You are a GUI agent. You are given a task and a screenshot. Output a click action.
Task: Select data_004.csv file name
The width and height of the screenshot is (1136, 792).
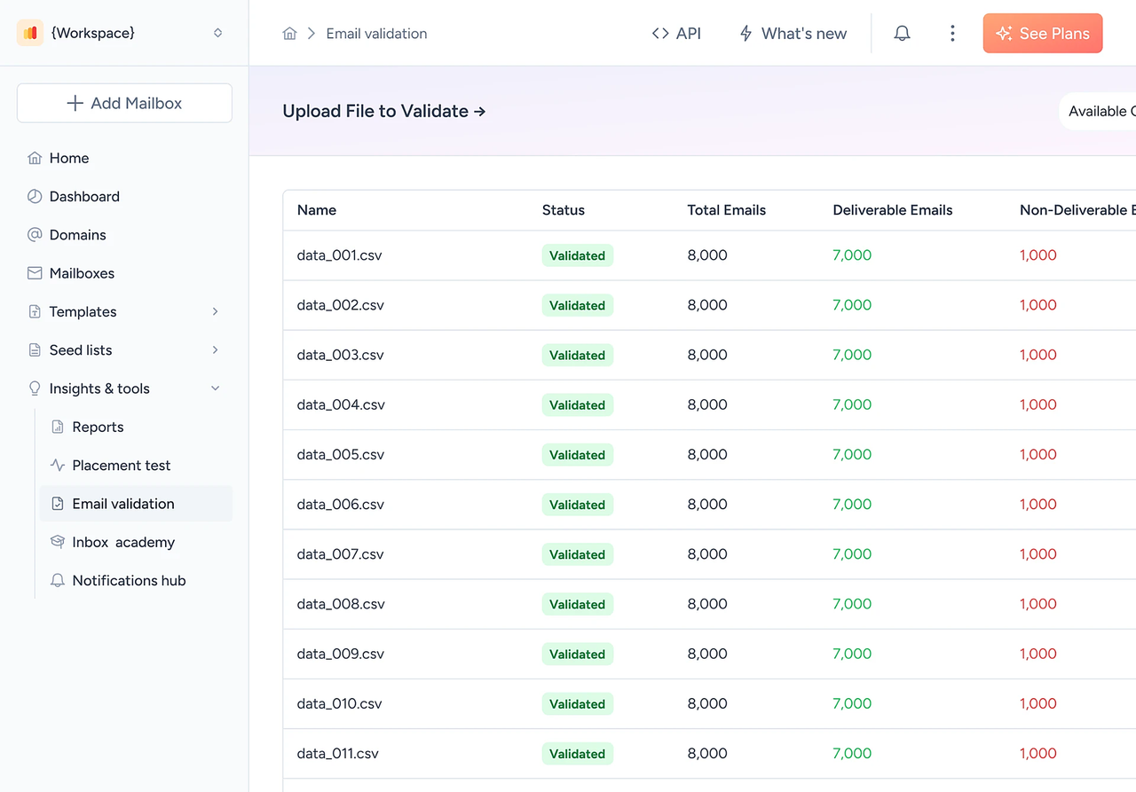[x=341, y=404]
